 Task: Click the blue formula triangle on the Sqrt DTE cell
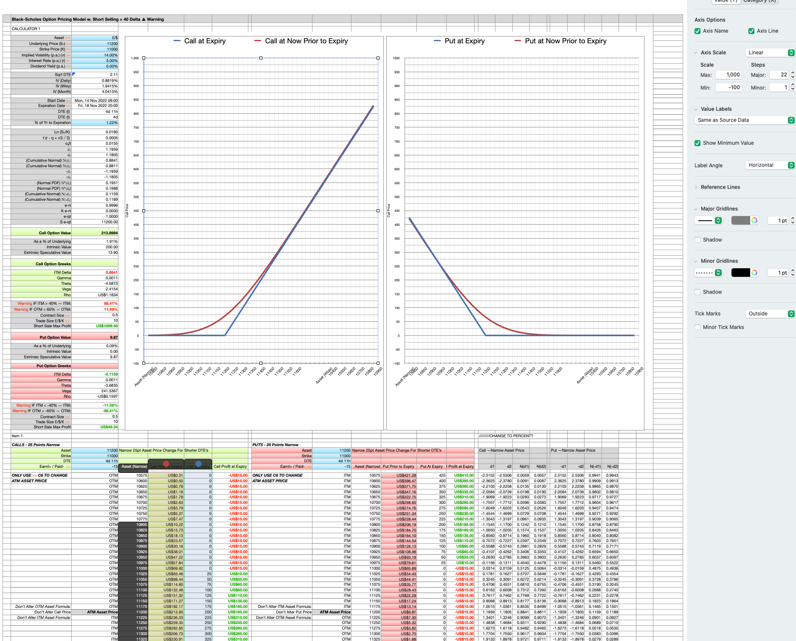point(73,74)
